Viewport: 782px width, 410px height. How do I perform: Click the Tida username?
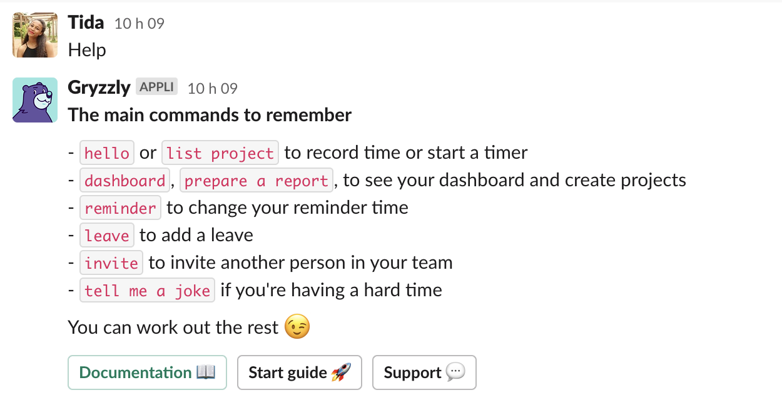pyautogui.click(x=86, y=22)
